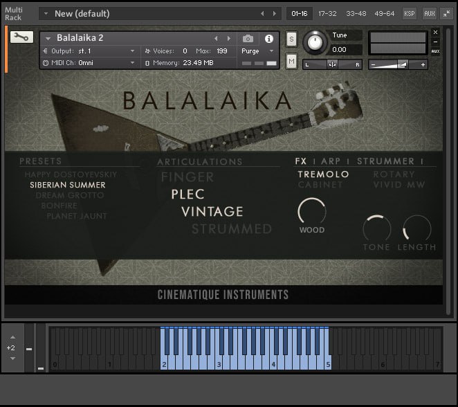Click the rack vertical scrollbar

[x=448, y=171]
